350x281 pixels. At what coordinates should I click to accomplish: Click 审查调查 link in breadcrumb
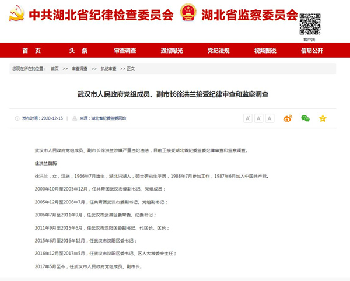pos(80,69)
